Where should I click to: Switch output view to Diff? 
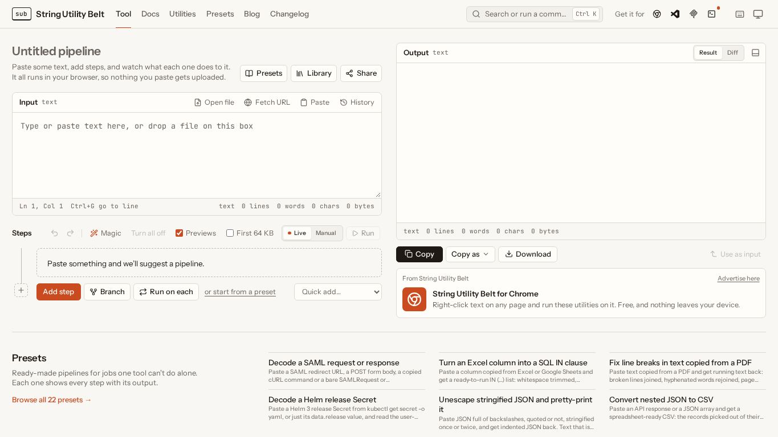[732, 53]
